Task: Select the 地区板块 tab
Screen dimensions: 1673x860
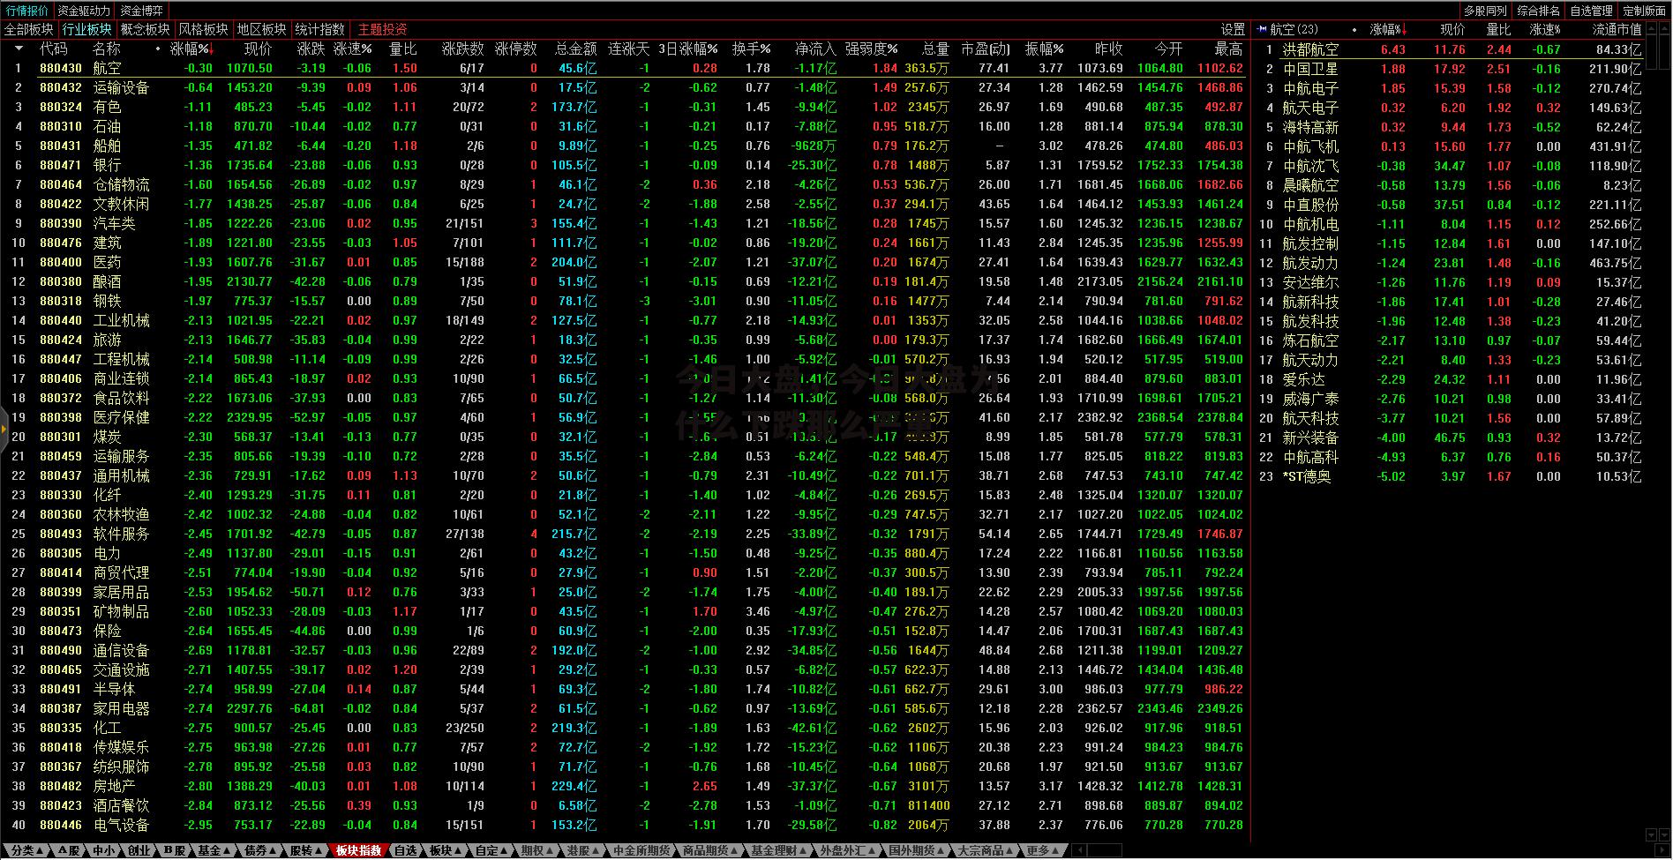Action: coord(261,30)
